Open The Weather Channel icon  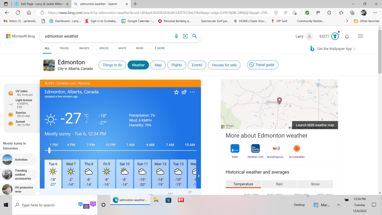[256, 149]
